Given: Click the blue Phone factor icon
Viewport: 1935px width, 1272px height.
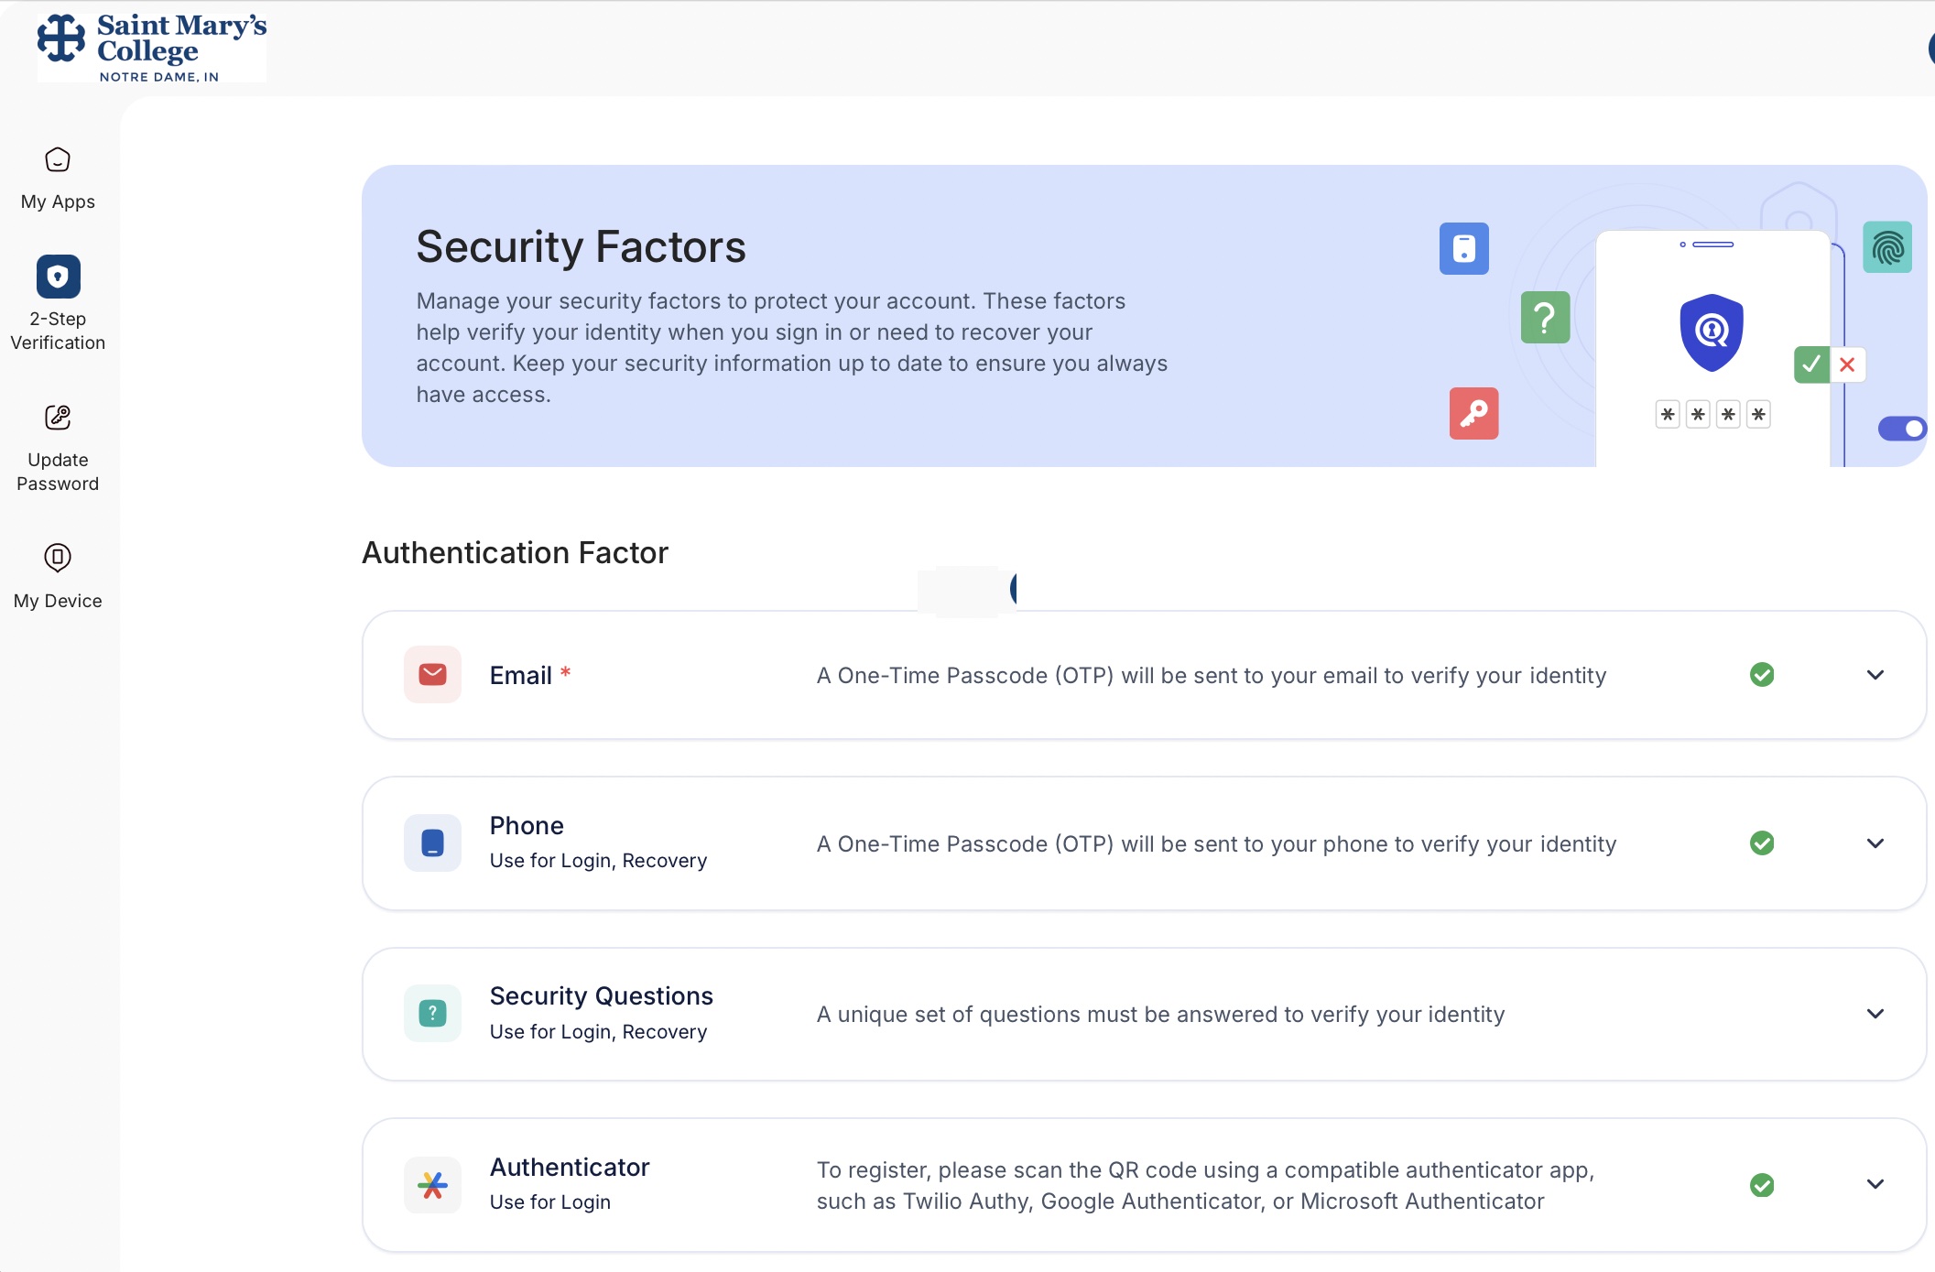Looking at the screenshot, I should click(432, 843).
